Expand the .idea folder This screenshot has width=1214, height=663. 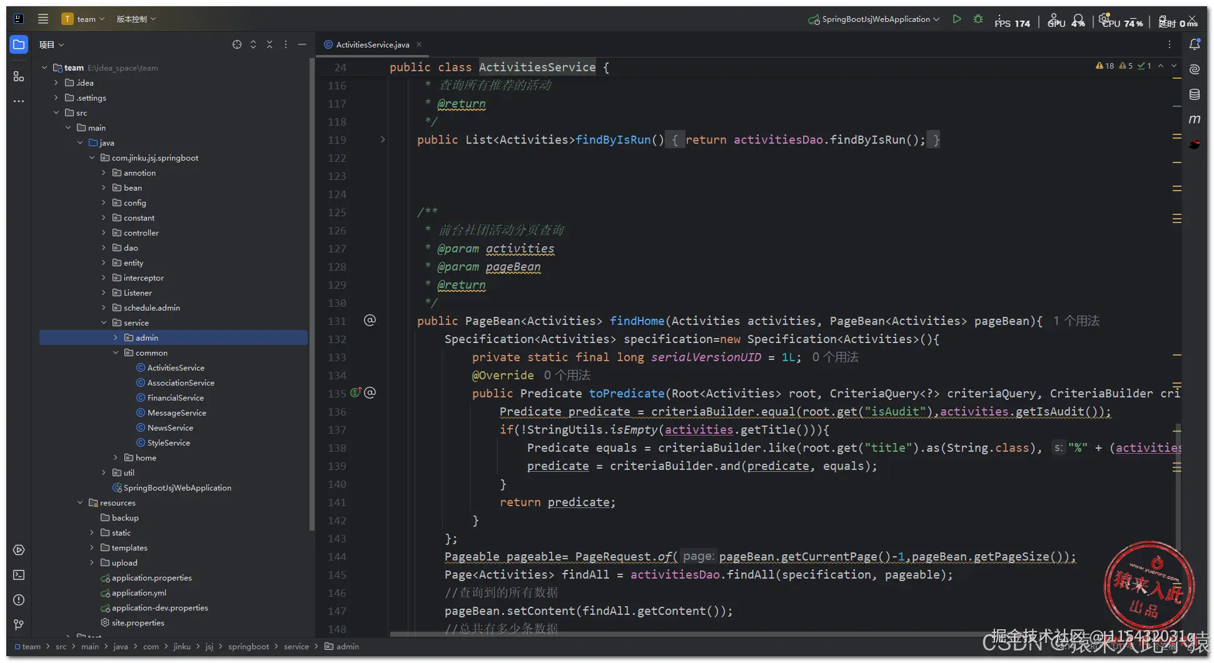click(56, 82)
